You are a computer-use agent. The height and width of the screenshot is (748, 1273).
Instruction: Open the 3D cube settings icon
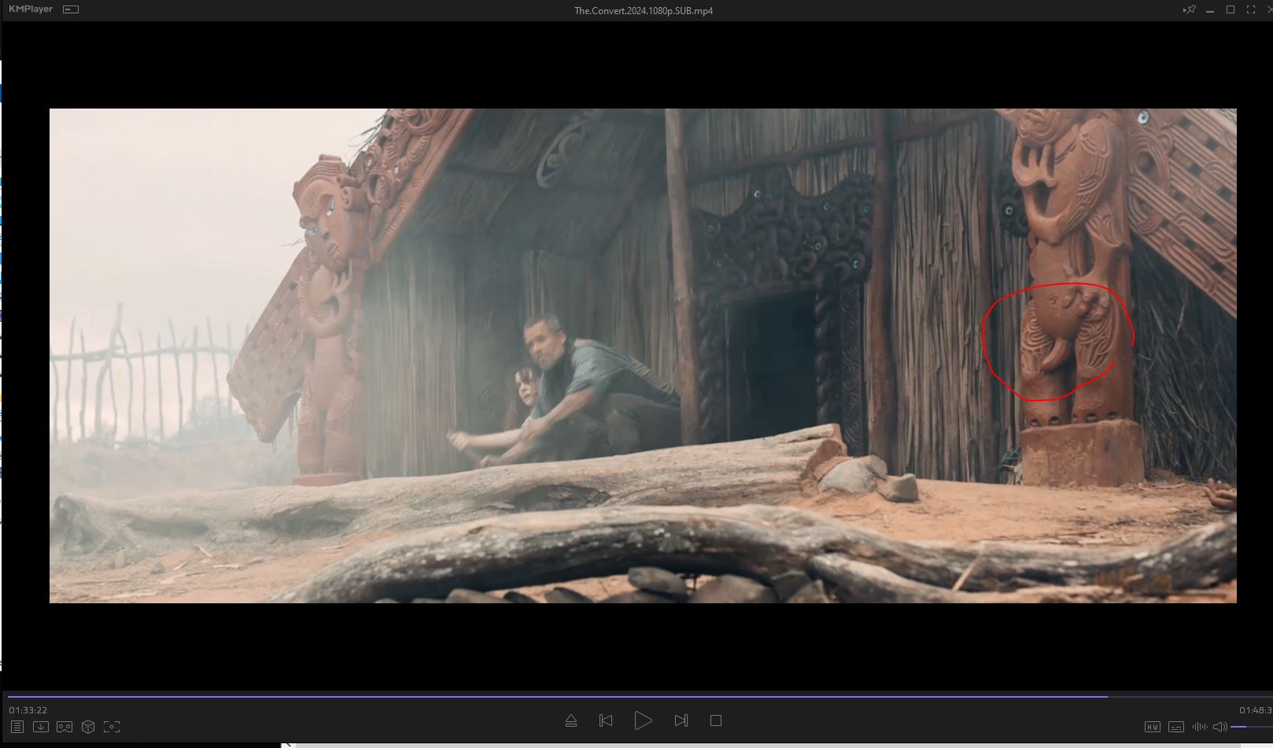tap(88, 727)
